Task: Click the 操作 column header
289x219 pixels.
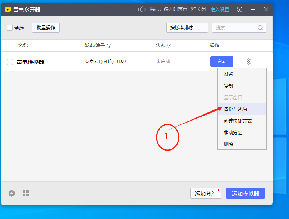Action: (x=214, y=46)
